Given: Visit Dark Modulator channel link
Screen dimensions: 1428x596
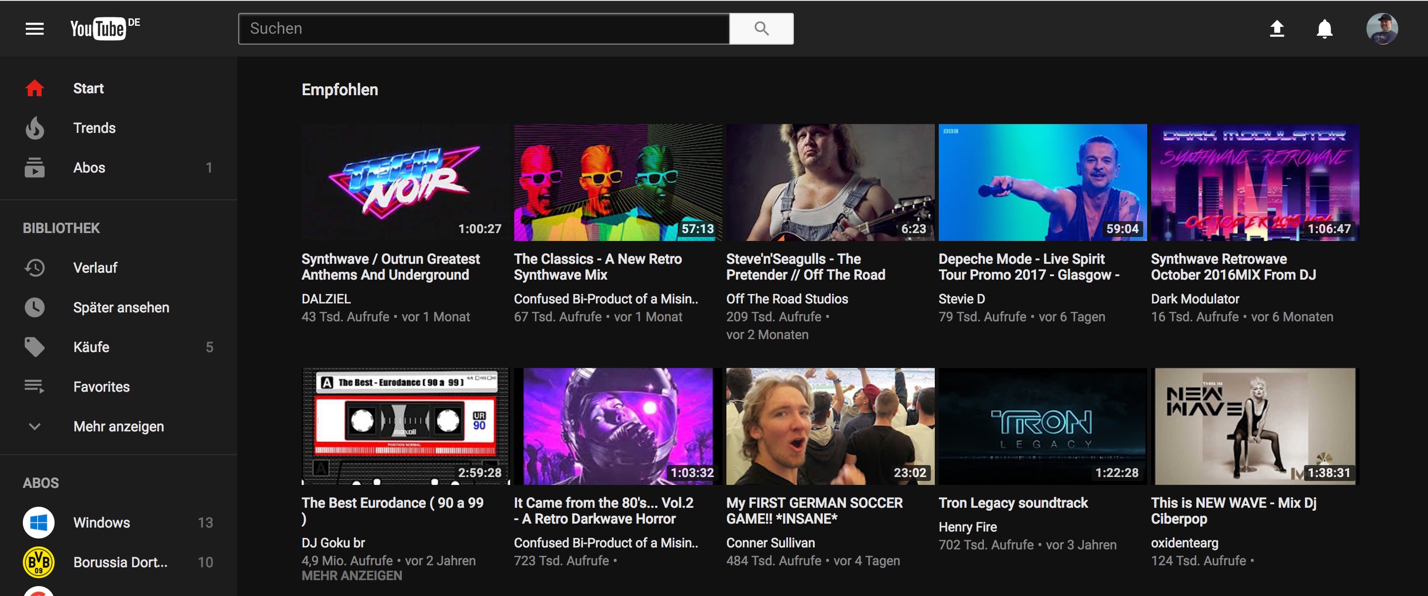Looking at the screenshot, I should coord(1195,299).
